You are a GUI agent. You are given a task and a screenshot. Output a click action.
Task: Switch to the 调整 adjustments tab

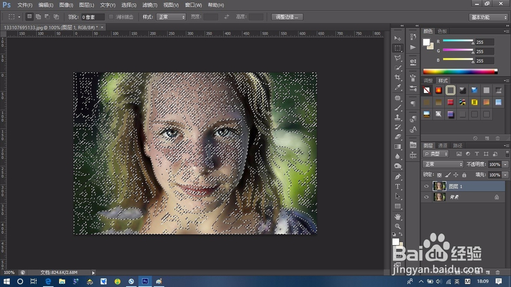click(428, 81)
